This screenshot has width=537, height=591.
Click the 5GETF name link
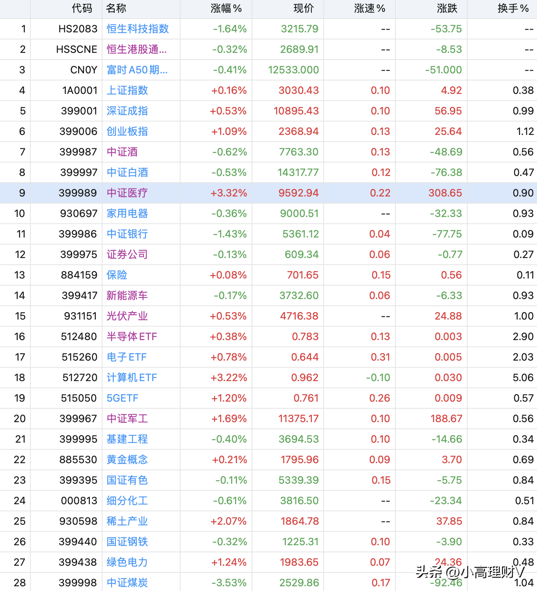tap(122, 398)
